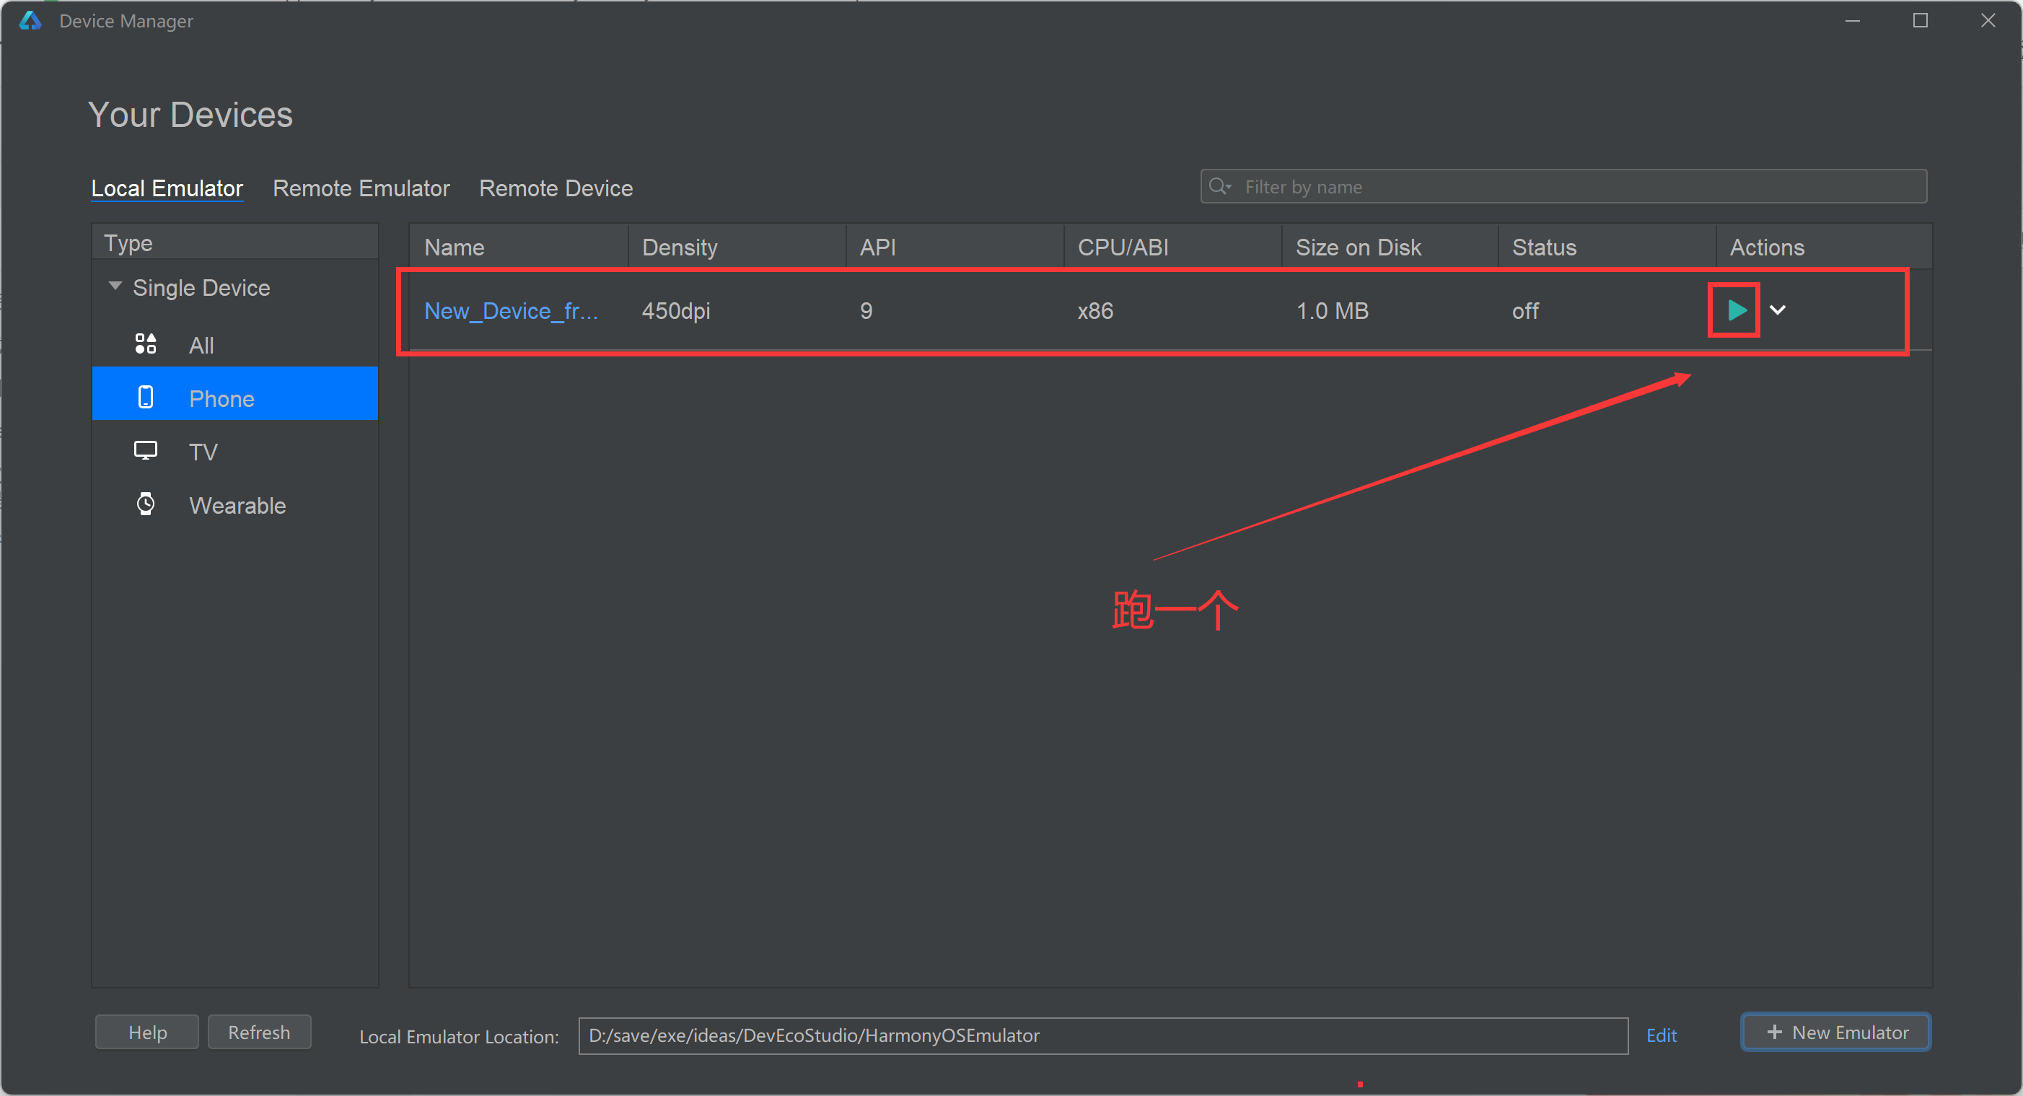Click the DevEco Studio logo icon
2023x1096 pixels.
click(x=30, y=21)
